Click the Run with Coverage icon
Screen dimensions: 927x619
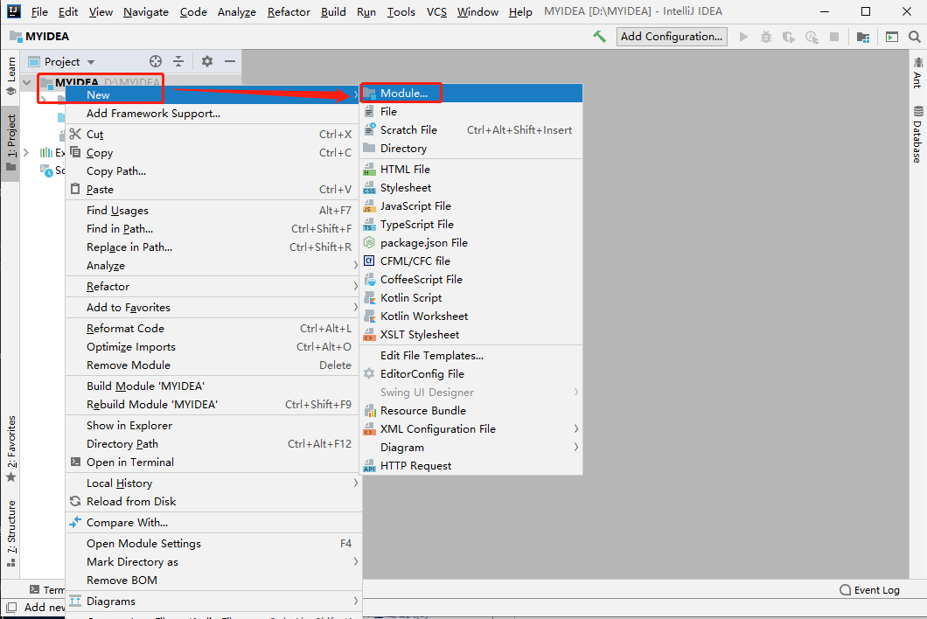point(789,37)
